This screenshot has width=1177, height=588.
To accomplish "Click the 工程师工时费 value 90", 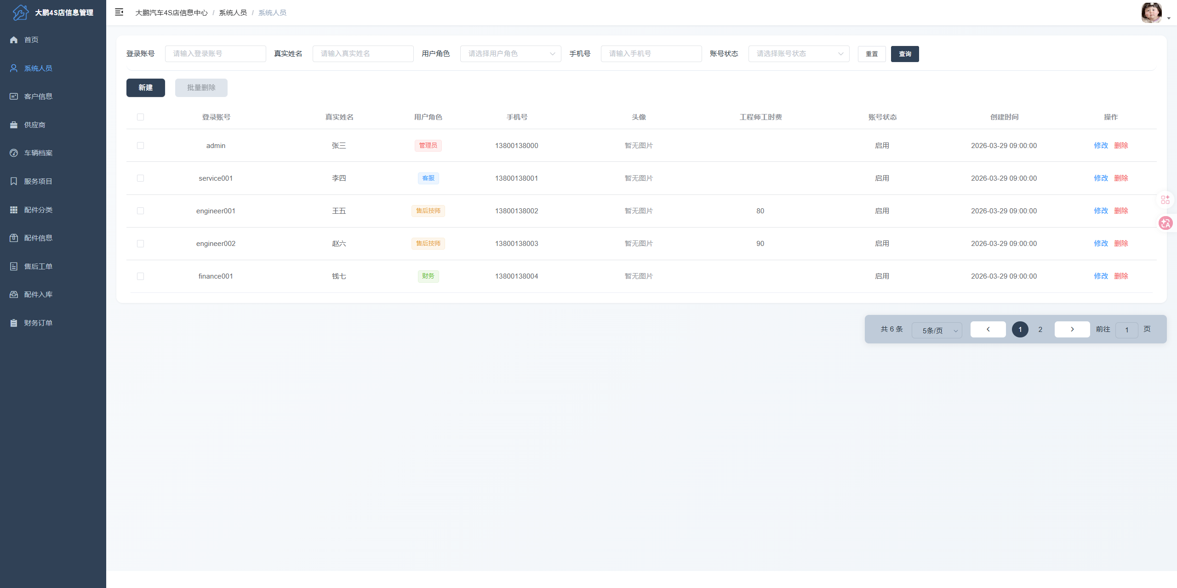I will [x=760, y=243].
